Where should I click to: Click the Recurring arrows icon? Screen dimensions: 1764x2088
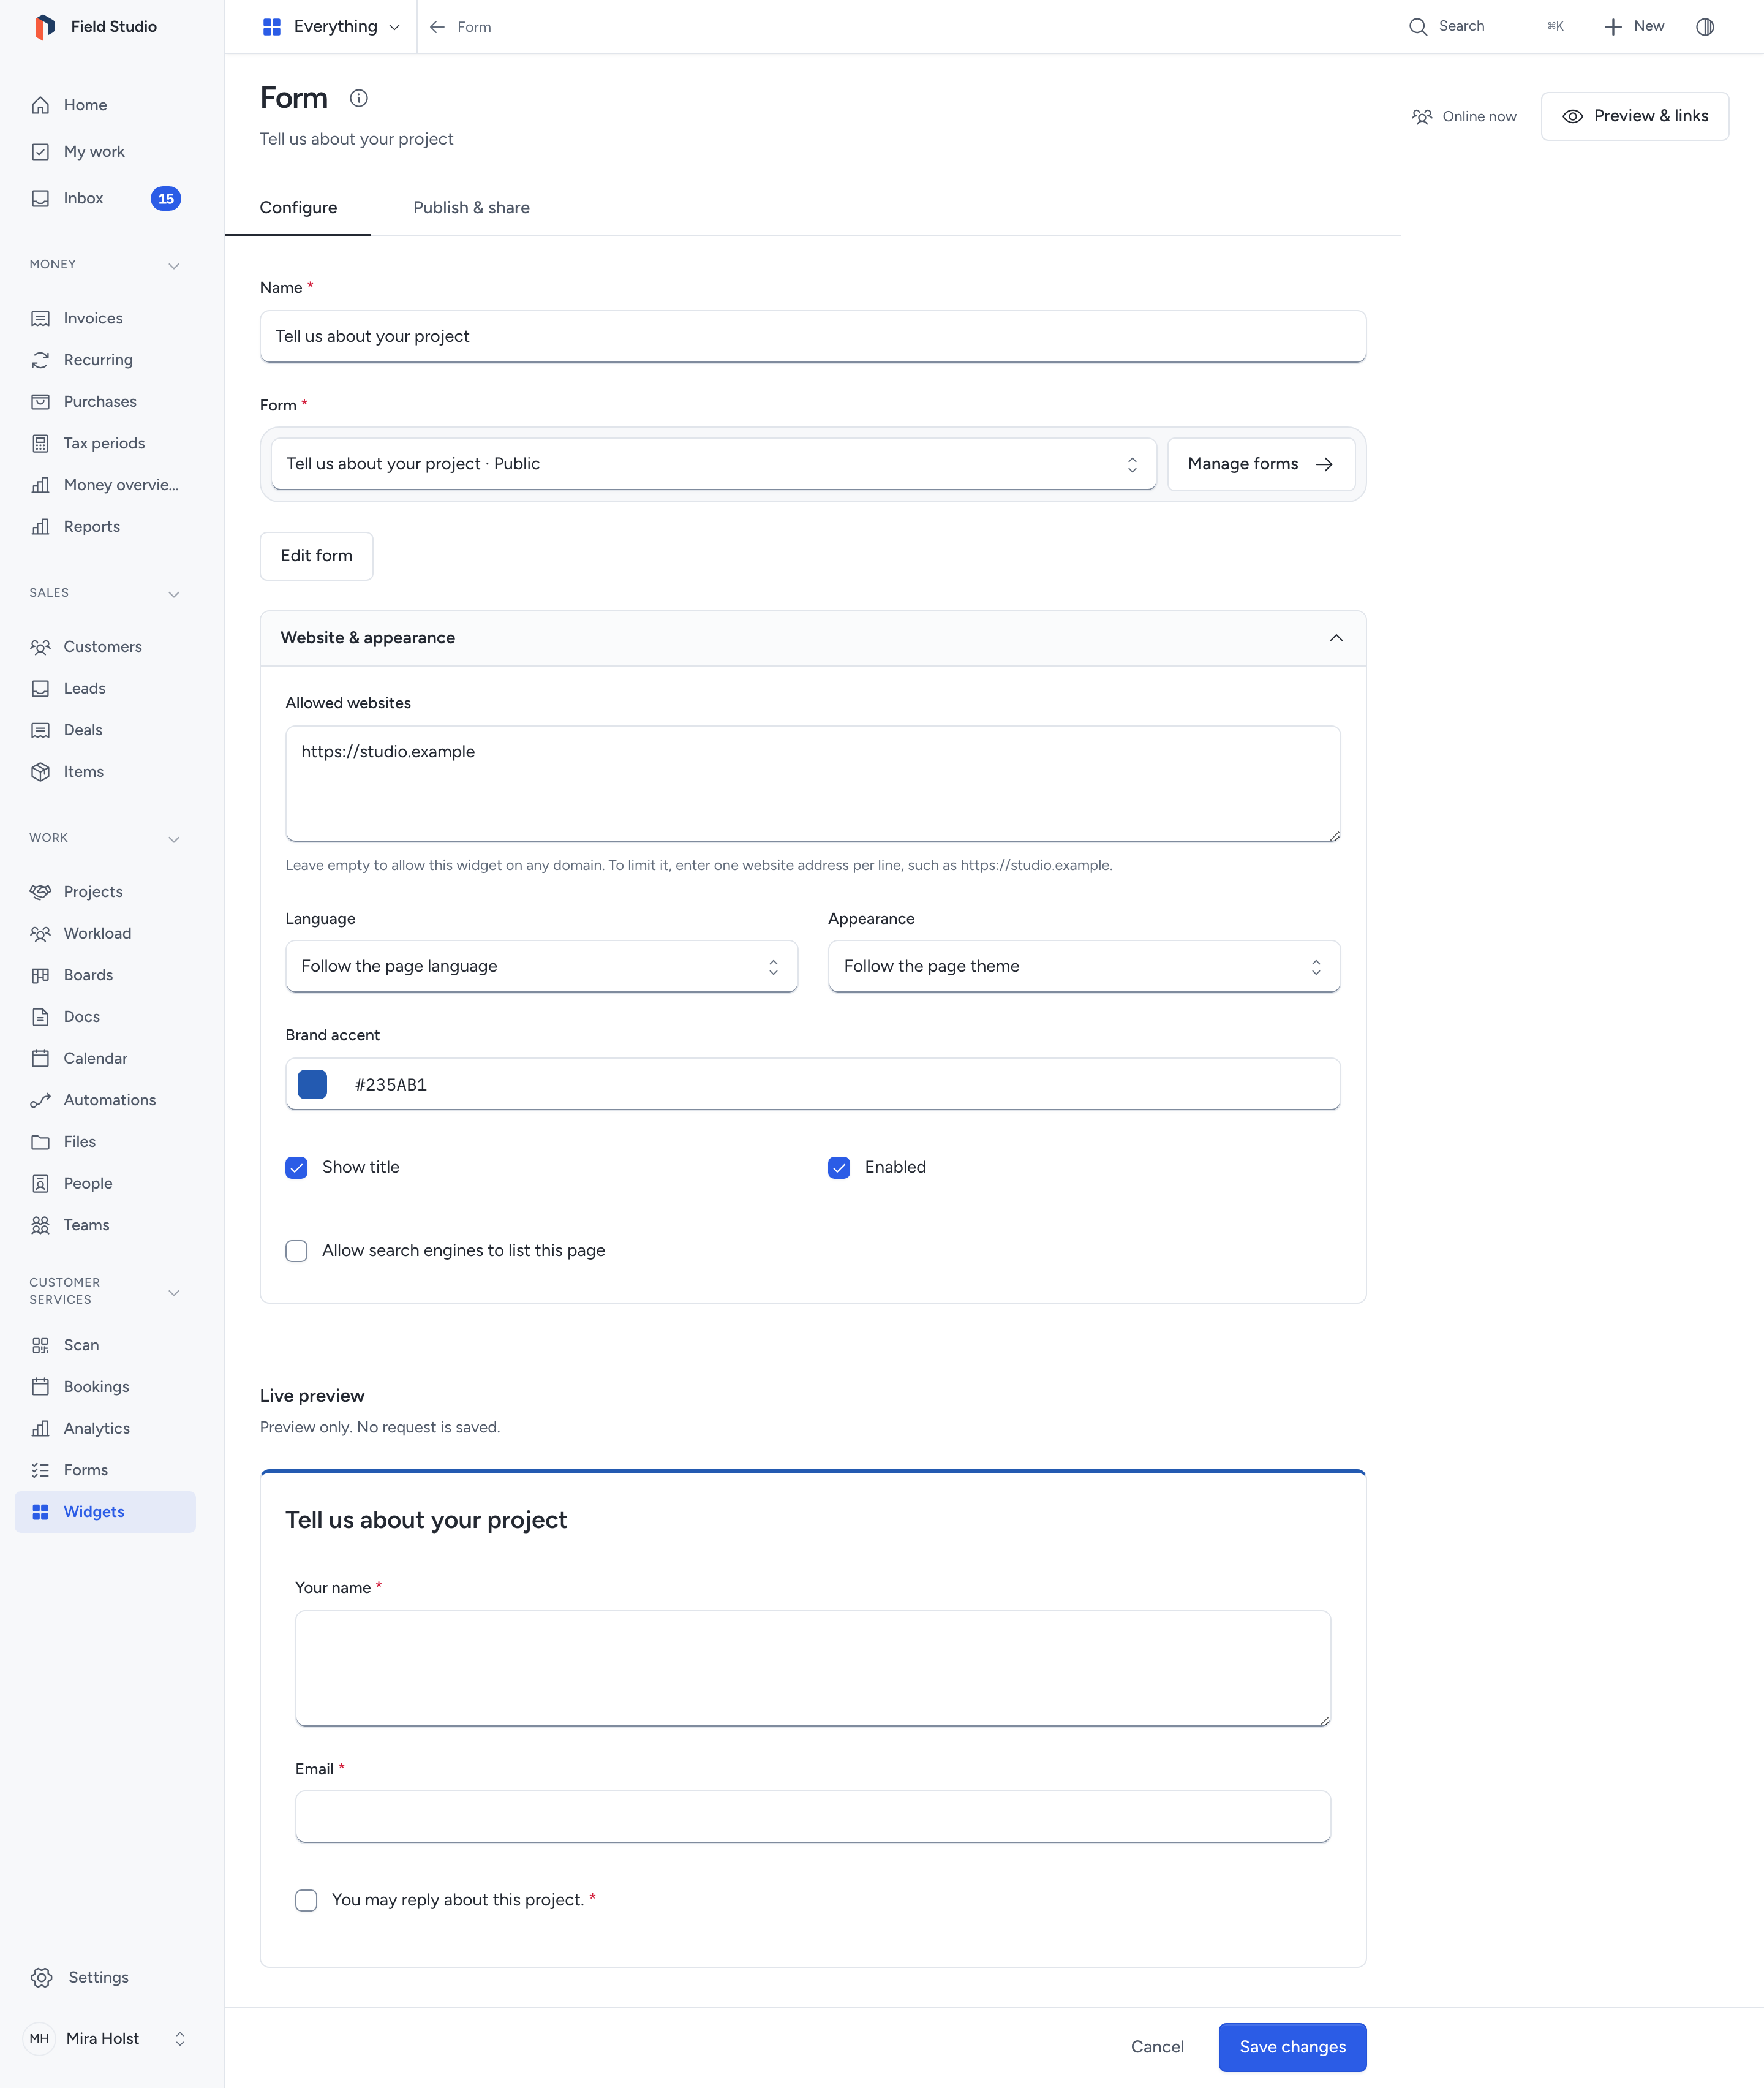coord(40,360)
